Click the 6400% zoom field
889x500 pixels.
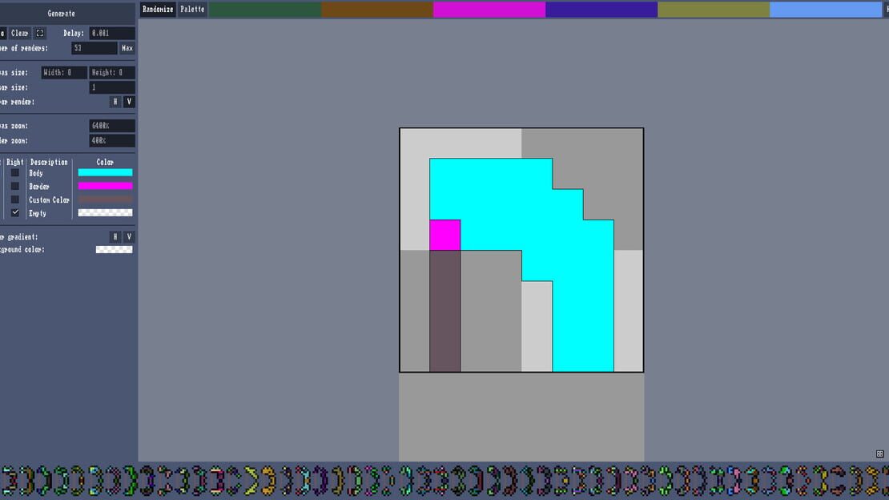[x=111, y=126]
